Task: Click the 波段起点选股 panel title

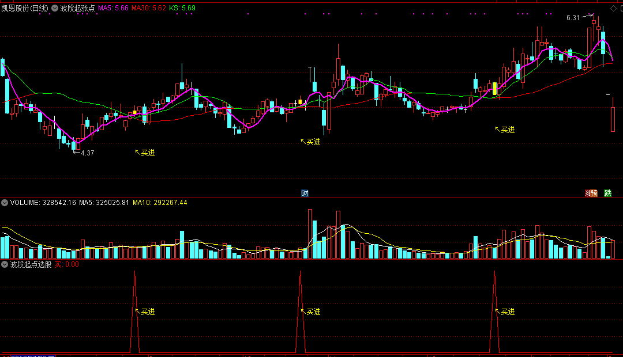Action: click(x=31, y=264)
